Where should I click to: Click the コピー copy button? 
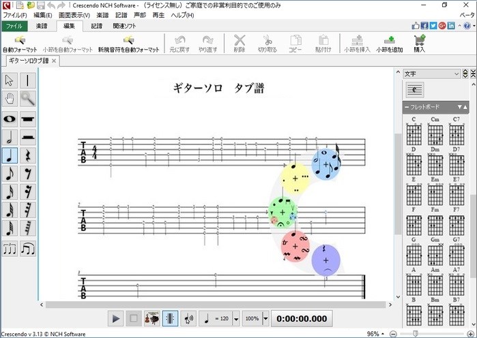point(295,44)
